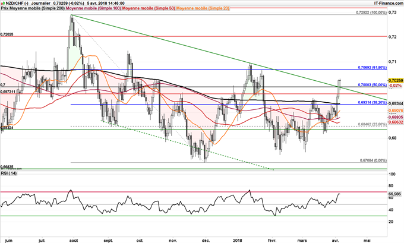Click the Fibonacci label 0,68462 (23,60%)
This screenshot has width=404, height=243.
[x=373, y=124]
